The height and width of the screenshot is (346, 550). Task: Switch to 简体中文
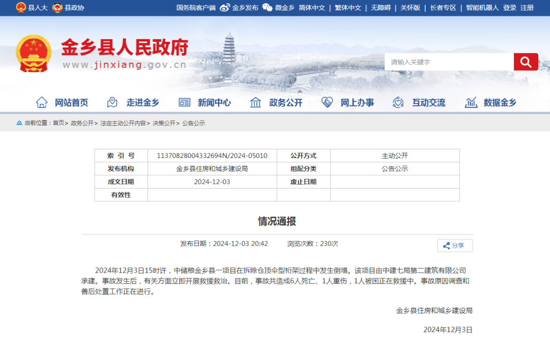pos(312,8)
